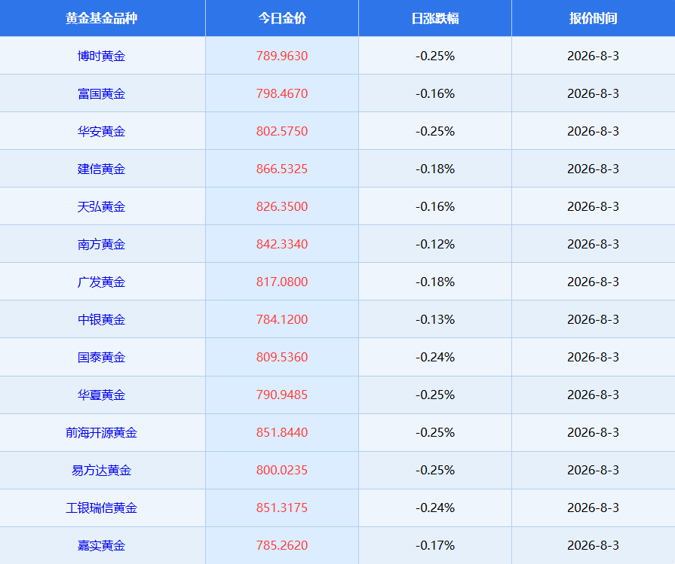Open the 华夏黄金 fund link
This screenshot has height=564, width=675.
[101, 395]
